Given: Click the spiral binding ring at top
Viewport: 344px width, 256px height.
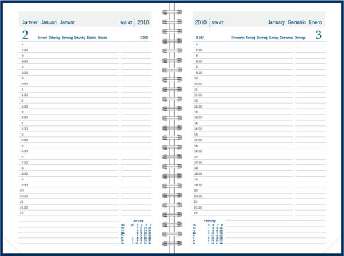Looking at the screenshot, I should tap(172, 12).
